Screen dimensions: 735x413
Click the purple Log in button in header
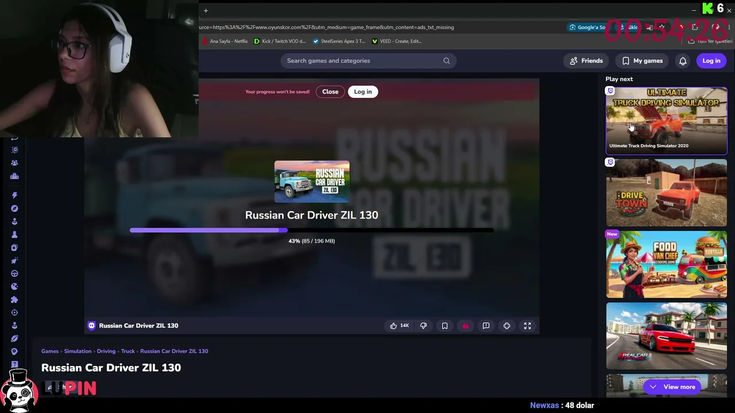coord(711,61)
